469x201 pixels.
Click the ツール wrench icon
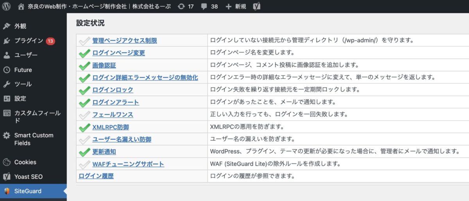coord(7,84)
